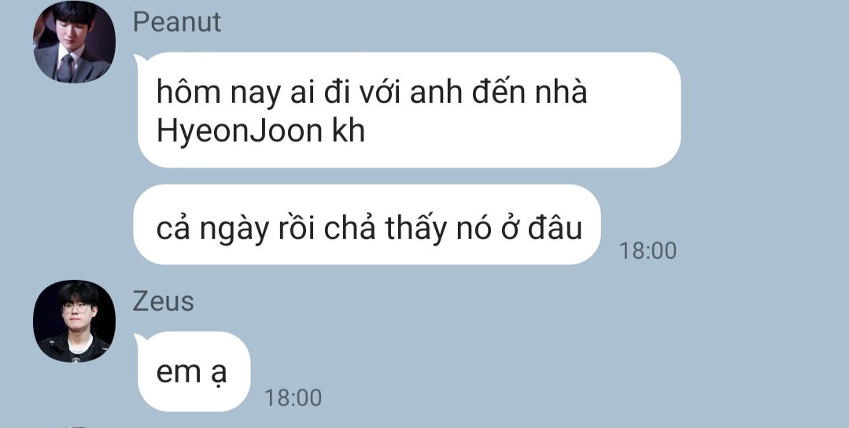The image size is (849, 428).
Task: Select the 'cả ngày rồi chả thấy' message
Action: pos(367,224)
